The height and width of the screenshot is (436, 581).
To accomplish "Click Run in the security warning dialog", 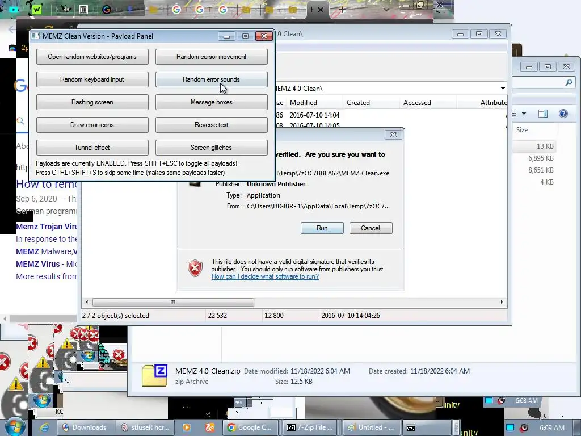I will [322, 228].
